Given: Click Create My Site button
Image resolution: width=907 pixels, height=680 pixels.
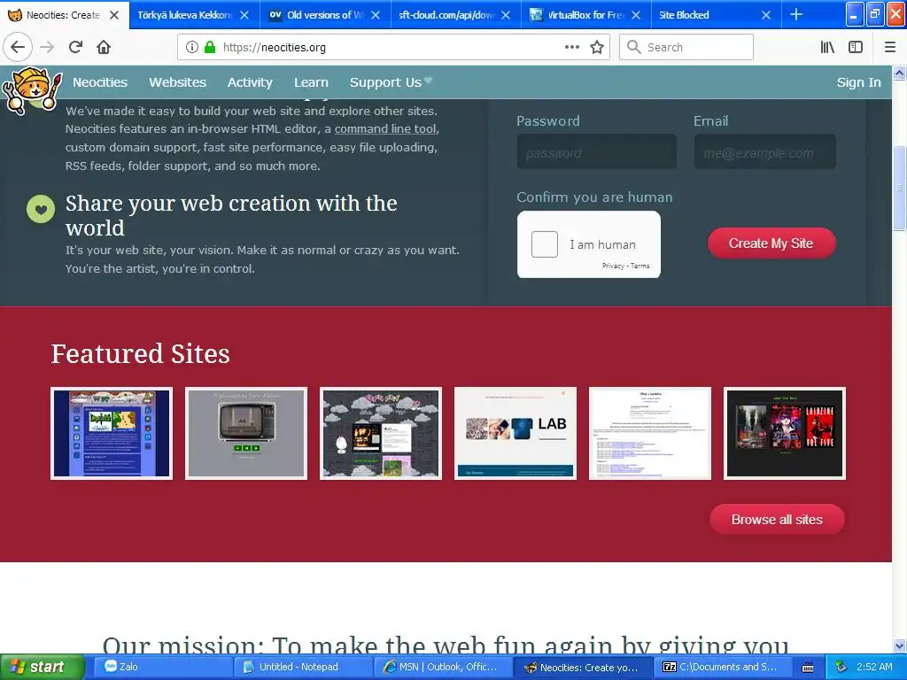Looking at the screenshot, I should [x=771, y=243].
